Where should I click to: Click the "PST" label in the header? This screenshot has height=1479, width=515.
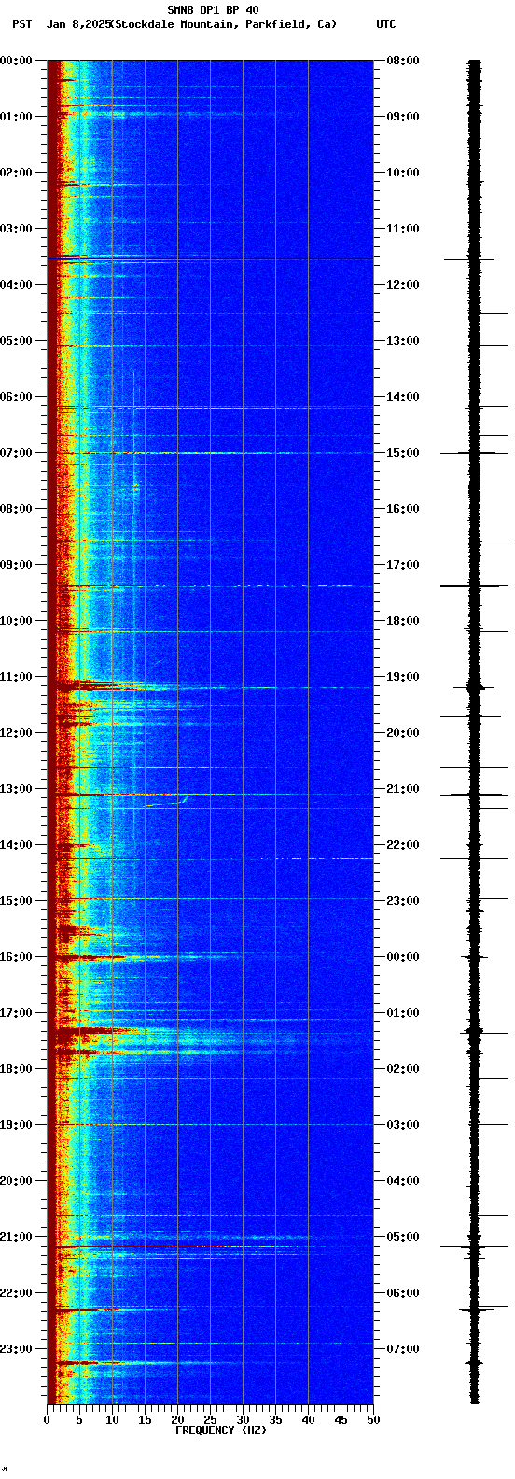coord(21,24)
